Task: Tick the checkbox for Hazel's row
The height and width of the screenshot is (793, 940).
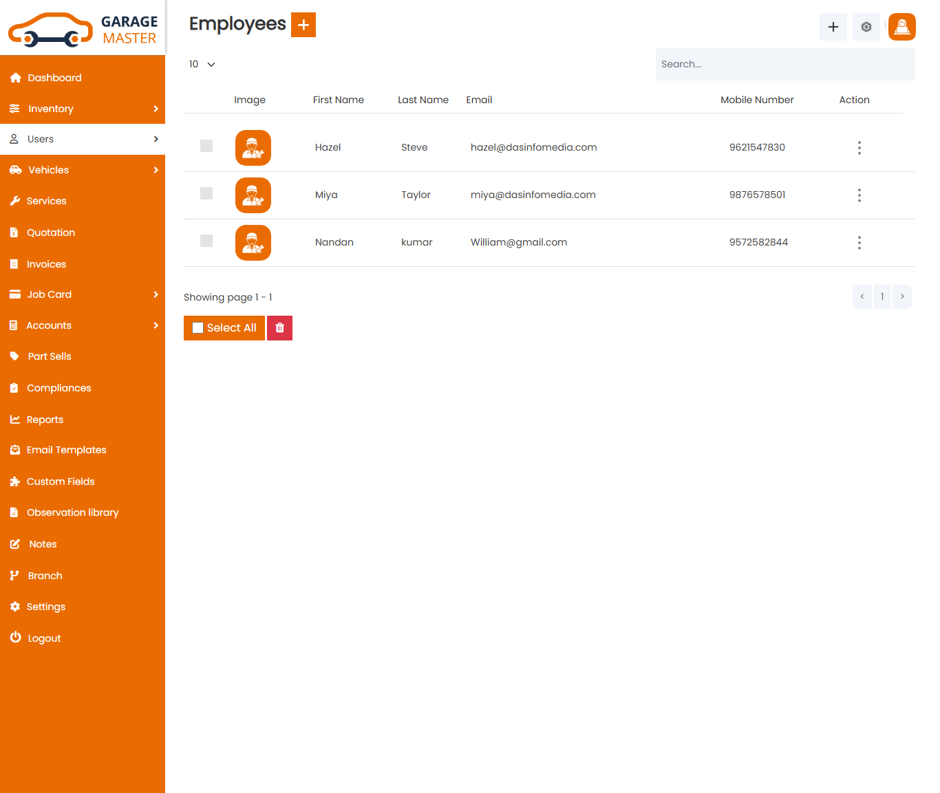Action: pyautogui.click(x=206, y=146)
